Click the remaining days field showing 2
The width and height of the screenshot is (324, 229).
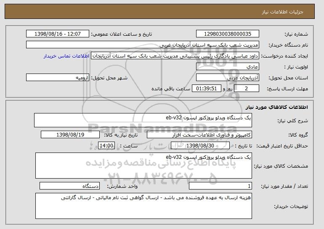coord(246,89)
